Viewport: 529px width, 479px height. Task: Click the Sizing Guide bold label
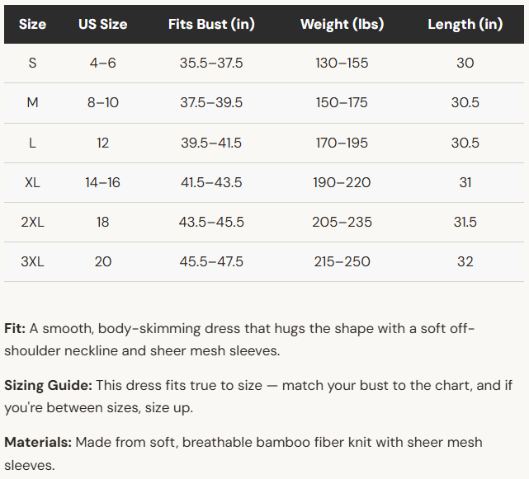point(48,386)
